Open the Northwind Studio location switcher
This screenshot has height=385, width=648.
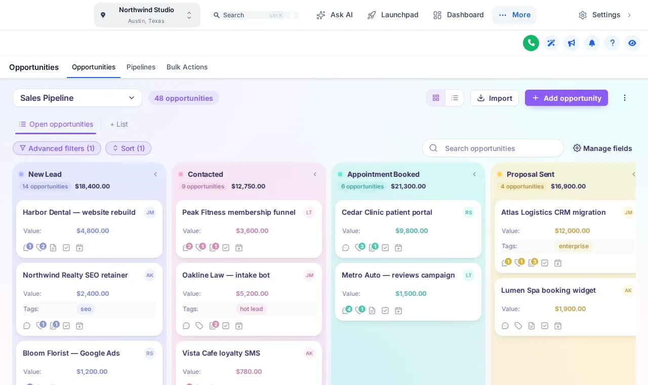point(147,15)
